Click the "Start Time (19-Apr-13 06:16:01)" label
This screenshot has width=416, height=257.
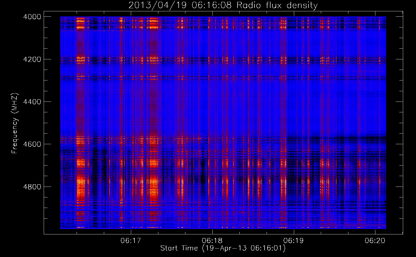(x=223, y=248)
